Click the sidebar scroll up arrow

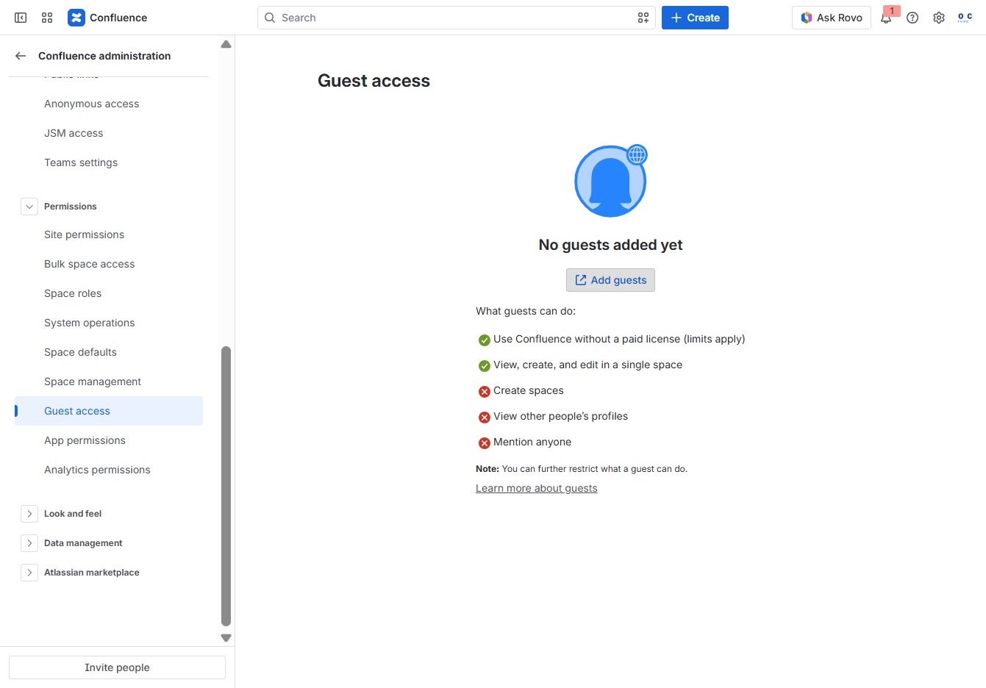tap(226, 45)
